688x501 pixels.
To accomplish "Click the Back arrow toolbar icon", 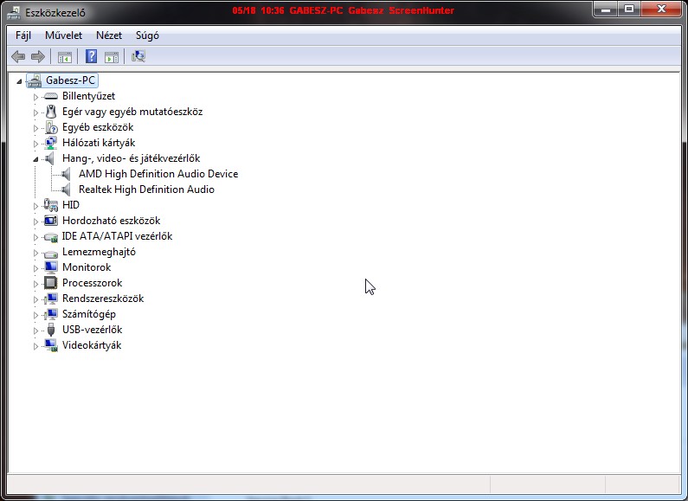I will pos(18,56).
